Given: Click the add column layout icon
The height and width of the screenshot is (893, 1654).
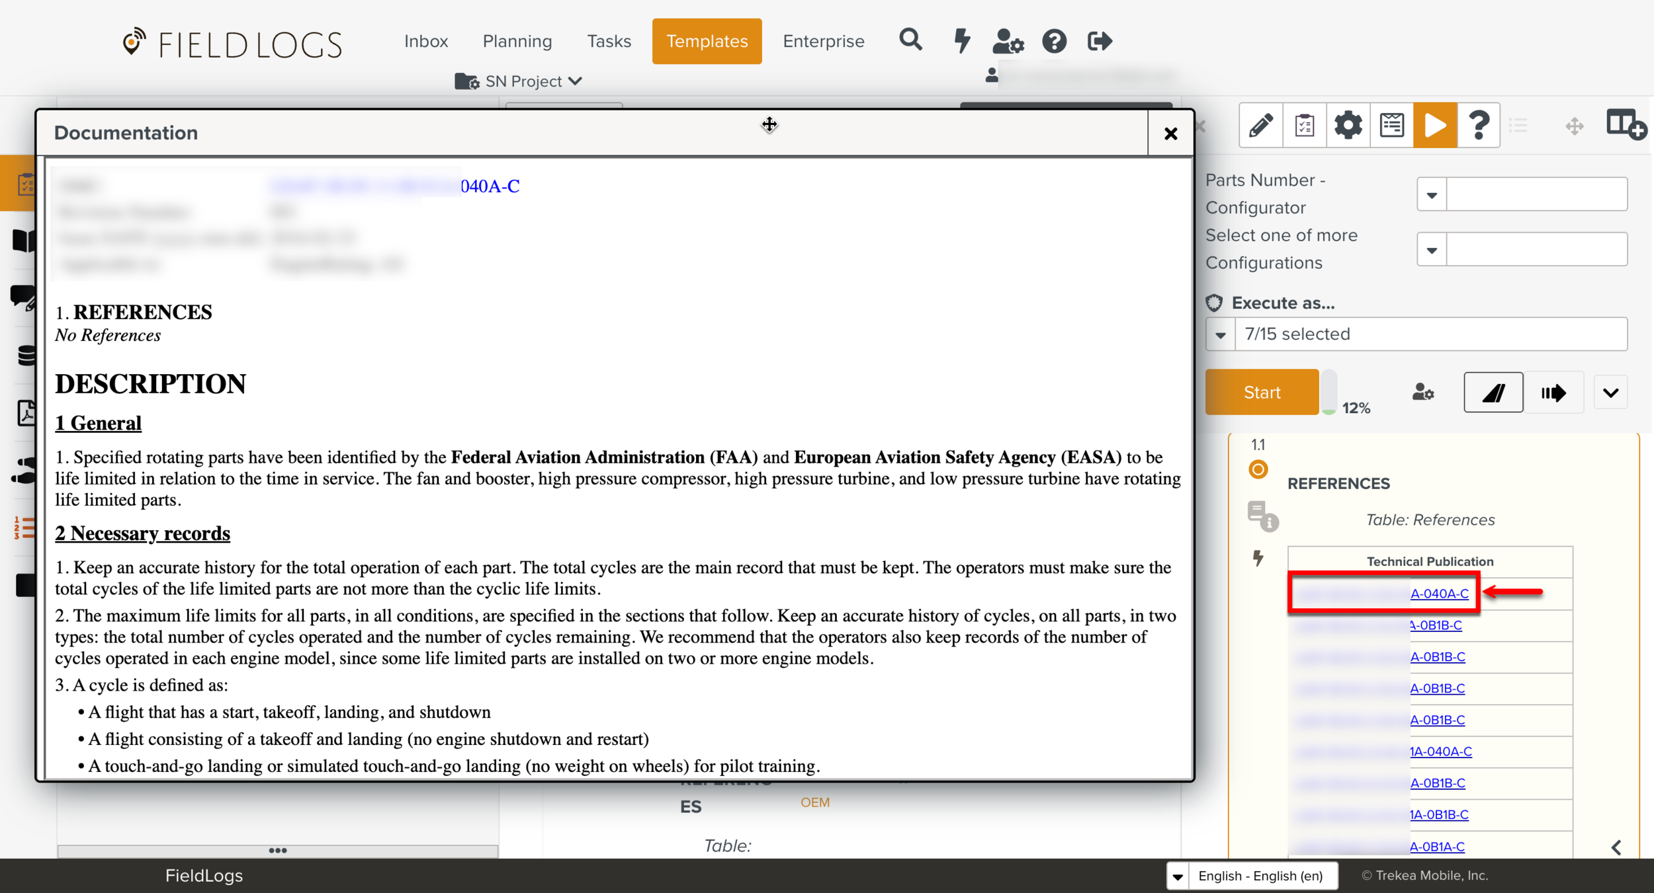Looking at the screenshot, I should coord(1626,124).
